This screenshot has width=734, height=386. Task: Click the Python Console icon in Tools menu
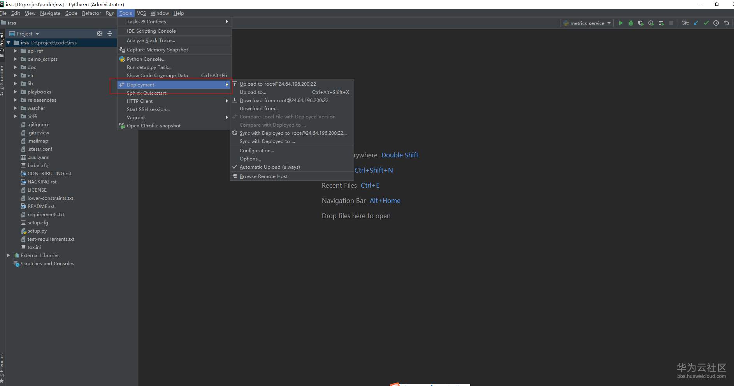coord(122,59)
